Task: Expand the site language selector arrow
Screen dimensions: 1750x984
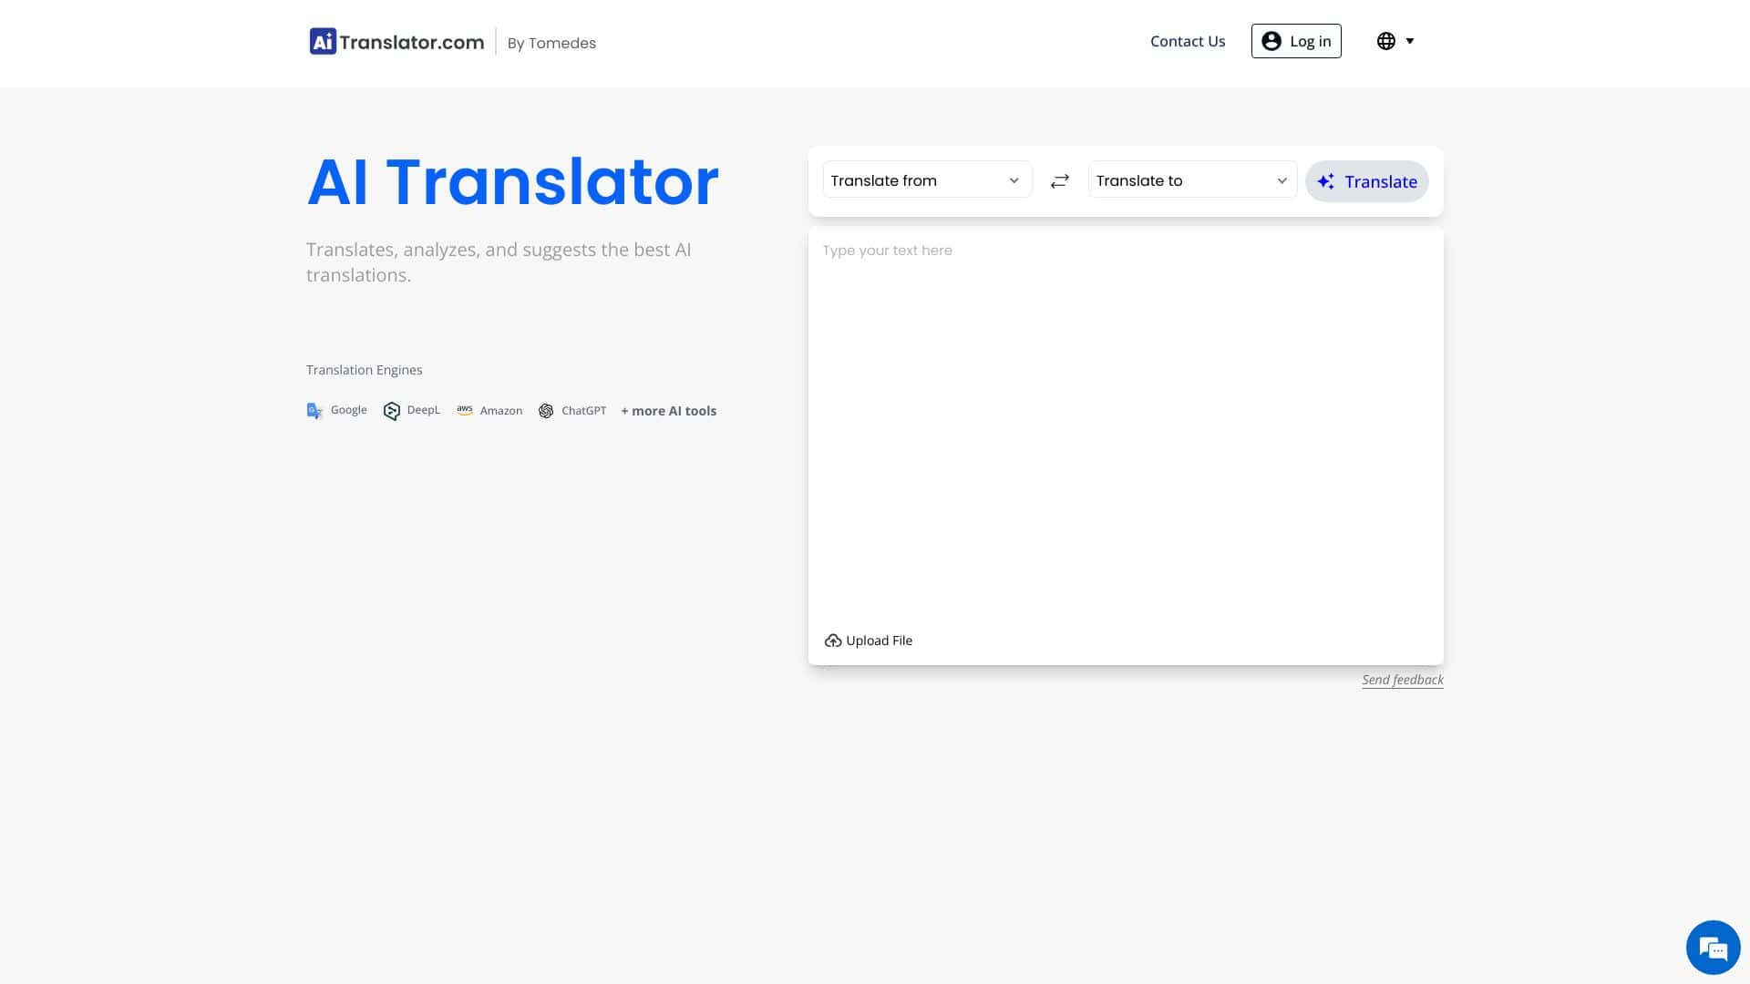Action: (x=1409, y=41)
